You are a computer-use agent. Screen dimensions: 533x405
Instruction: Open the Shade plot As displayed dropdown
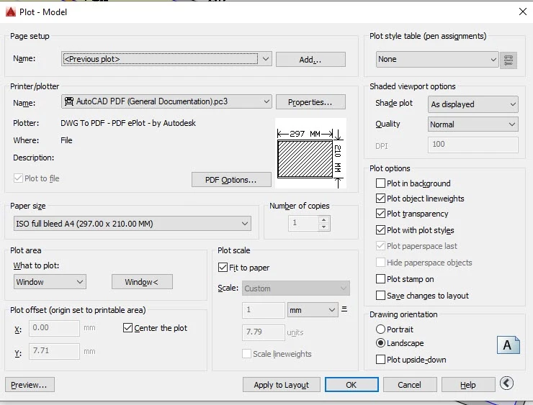pyautogui.click(x=472, y=104)
